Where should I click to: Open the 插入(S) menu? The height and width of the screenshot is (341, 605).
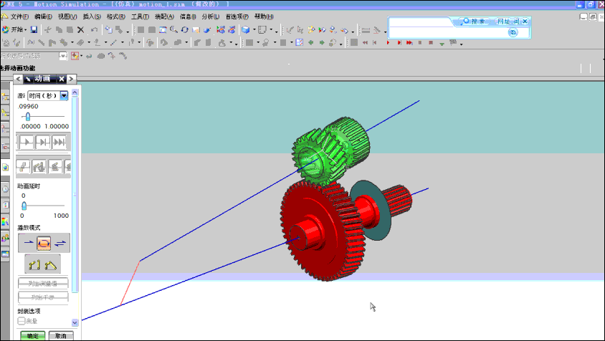[x=92, y=16]
